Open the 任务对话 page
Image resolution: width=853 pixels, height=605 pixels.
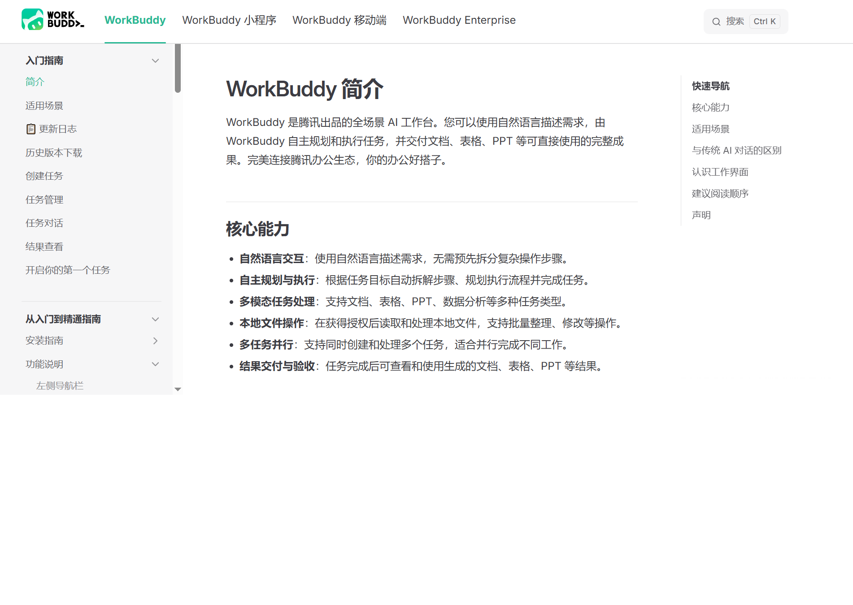tap(44, 223)
